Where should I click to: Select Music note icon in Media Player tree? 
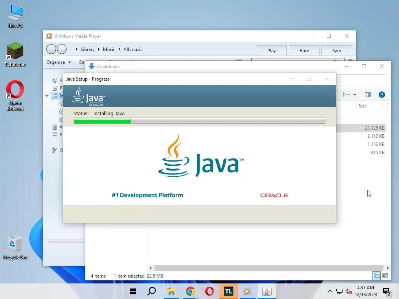pyautogui.click(x=55, y=96)
